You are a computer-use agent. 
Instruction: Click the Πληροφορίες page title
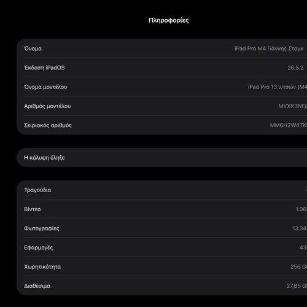point(169,20)
